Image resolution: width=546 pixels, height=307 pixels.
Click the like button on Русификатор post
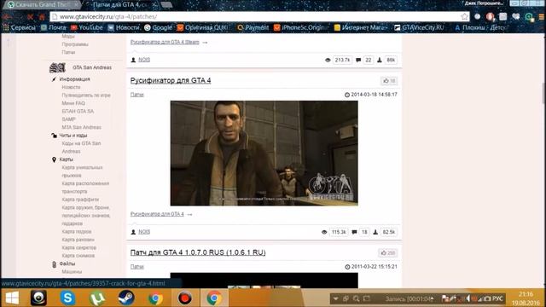point(389,81)
